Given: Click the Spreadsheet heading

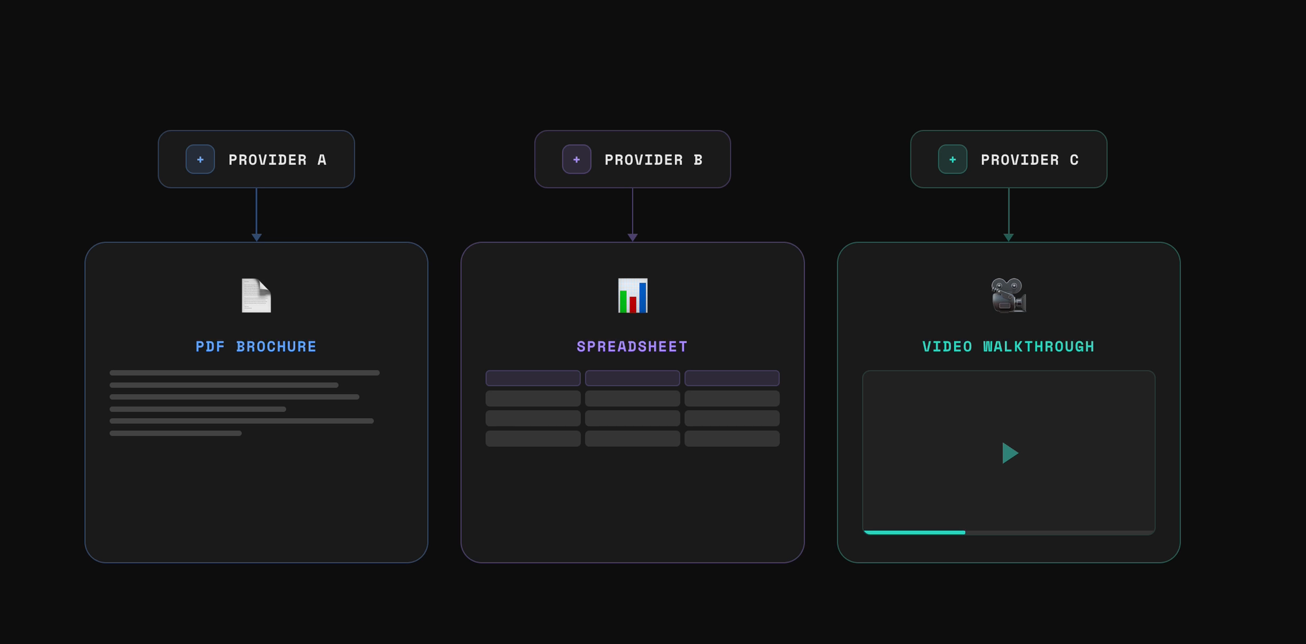Looking at the screenshot, I should (x=632, y=347).
